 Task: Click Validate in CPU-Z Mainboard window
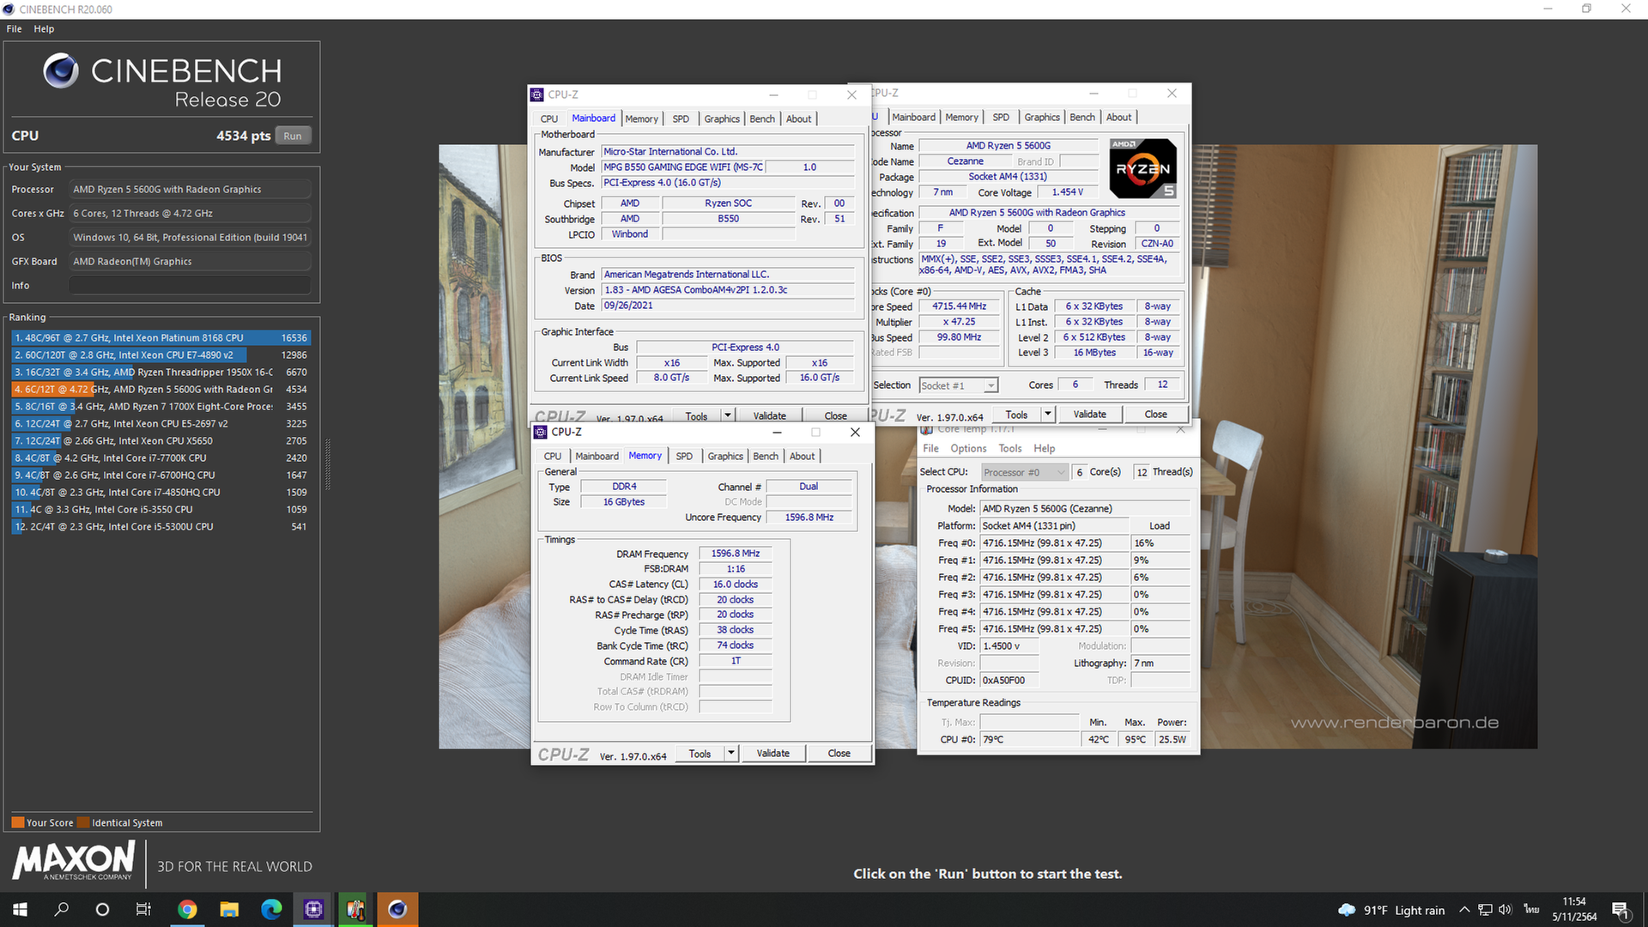coord(769,415)
